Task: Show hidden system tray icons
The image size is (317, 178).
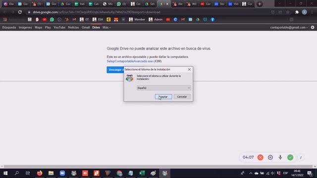Action: click(251, 173)
